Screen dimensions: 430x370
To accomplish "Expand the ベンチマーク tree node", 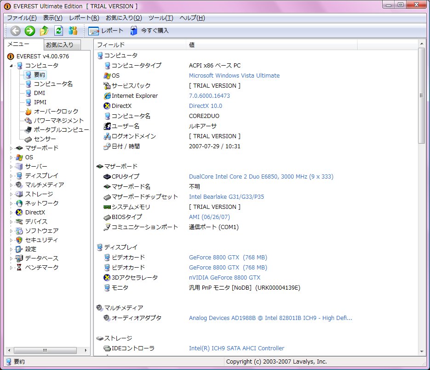I will tap(11, 268).
